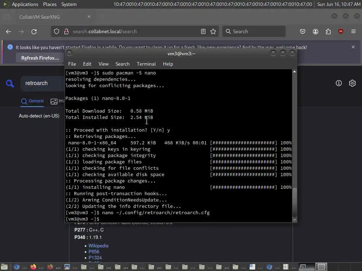The width and height of the screenshot is (362, 271).
Task: Open the terminal Edit menu
Action: coord(87,64)
